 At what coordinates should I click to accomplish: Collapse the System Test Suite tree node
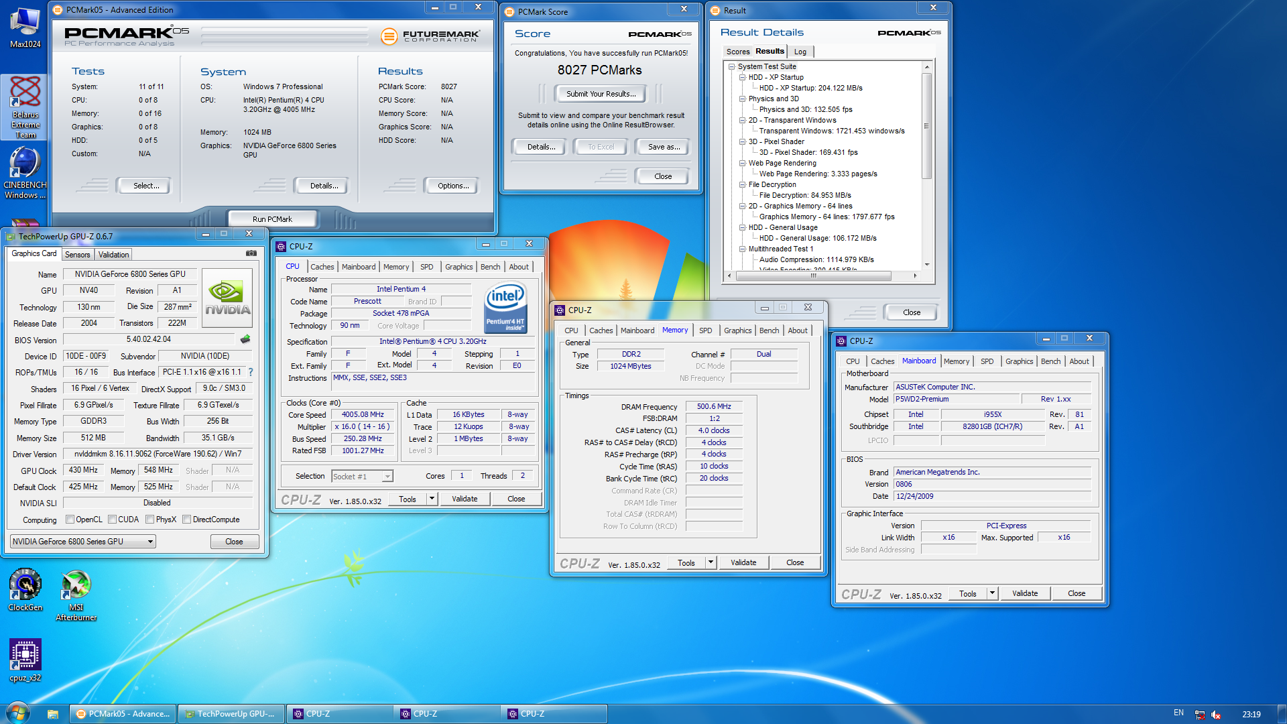(x=731, y=67)
